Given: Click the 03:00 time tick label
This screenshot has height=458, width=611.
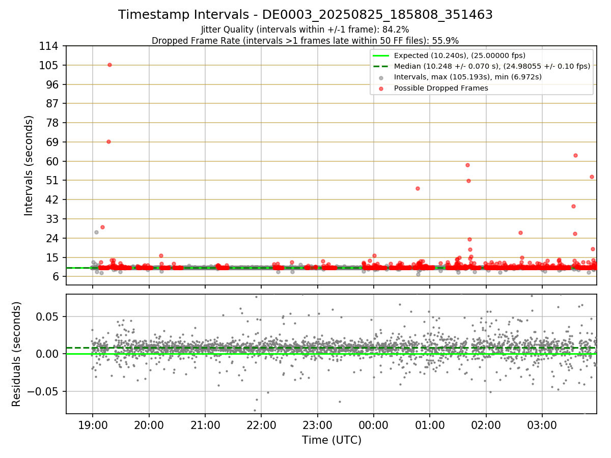Looking at the screenshot, I should [x=542, y=424].
